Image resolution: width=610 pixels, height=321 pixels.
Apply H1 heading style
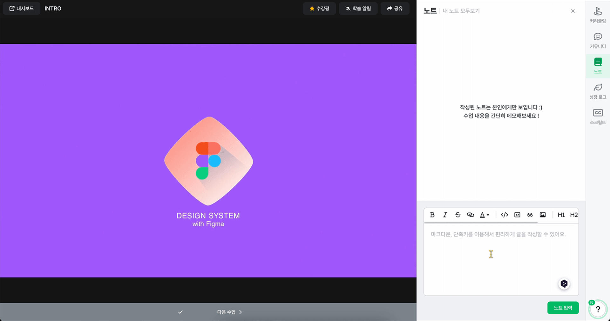[561, 215]
